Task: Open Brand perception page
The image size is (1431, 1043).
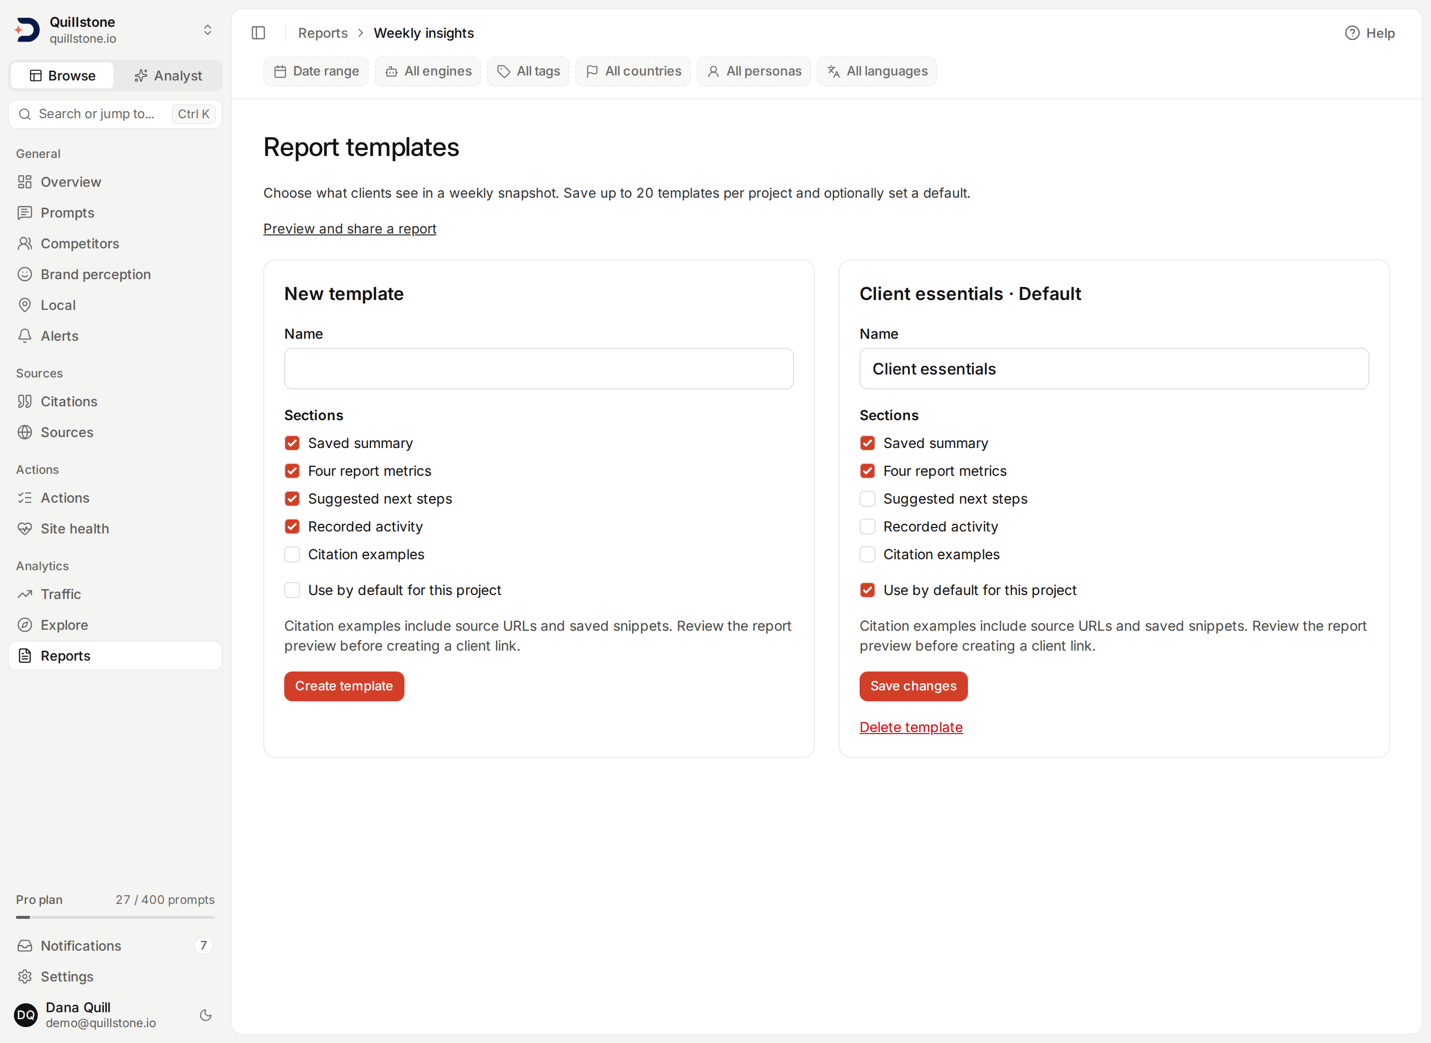Action: 115,274
